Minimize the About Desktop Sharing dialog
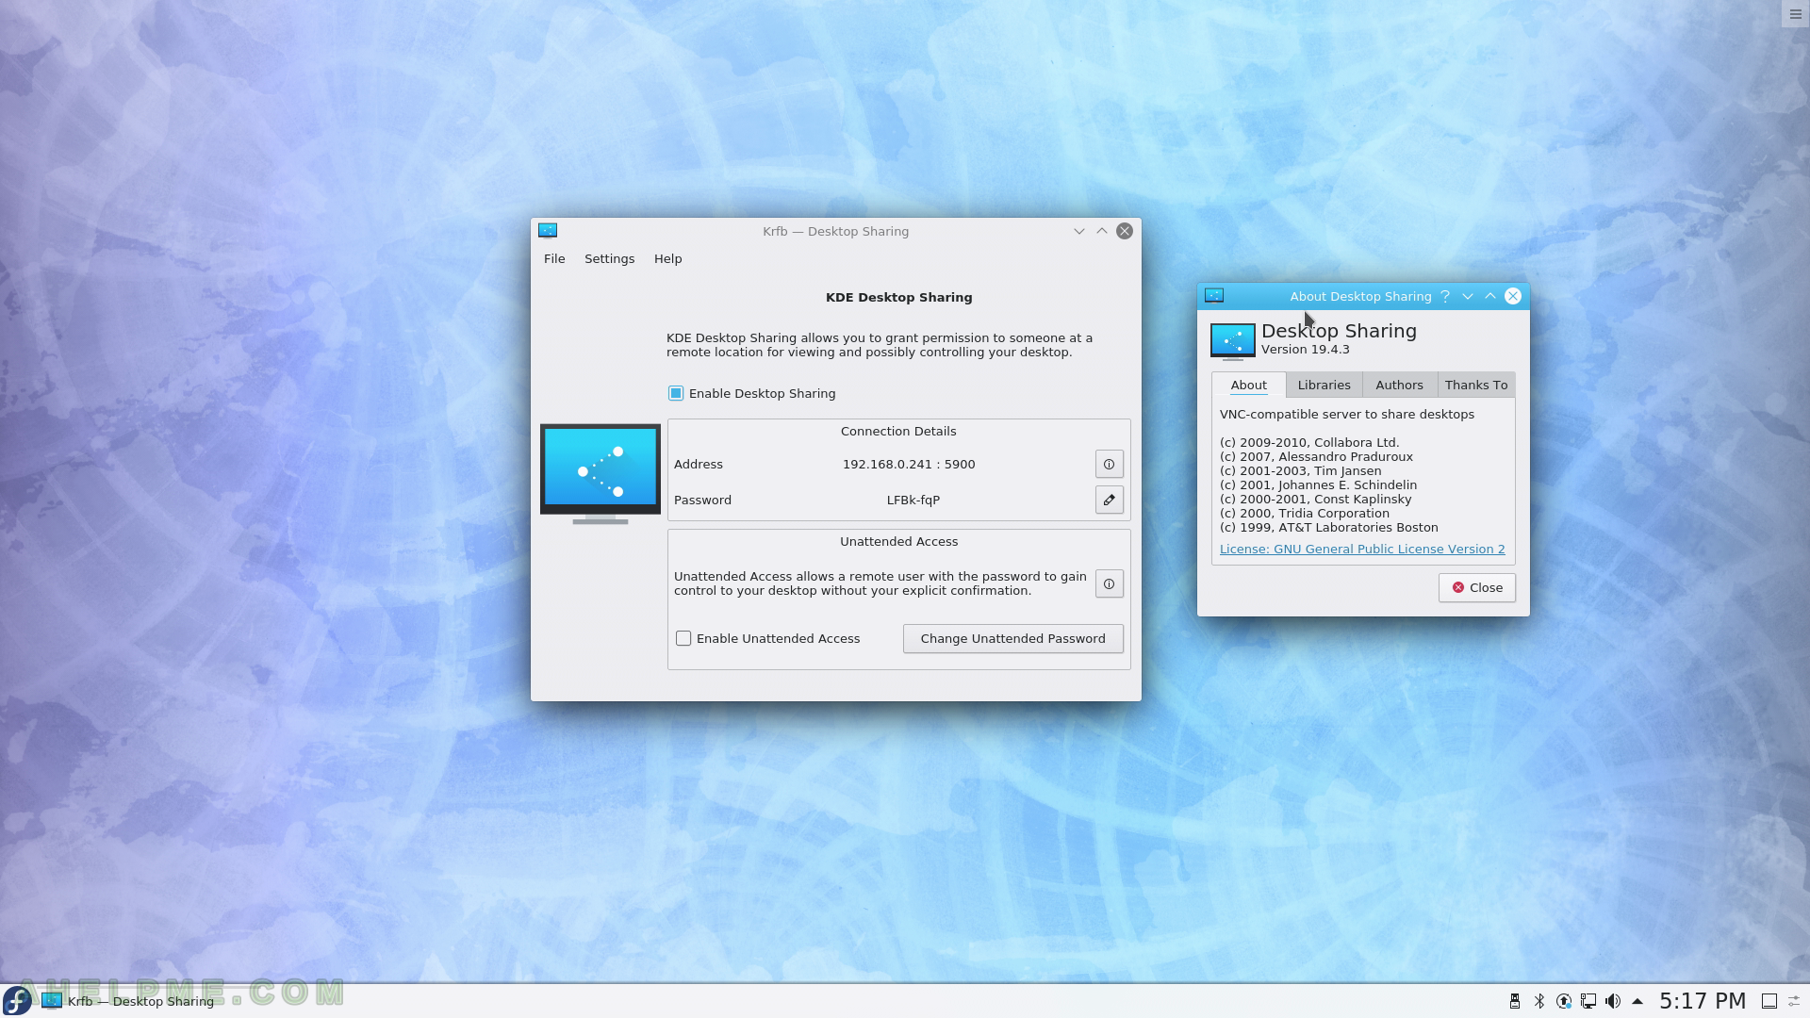 [1468, 296]
